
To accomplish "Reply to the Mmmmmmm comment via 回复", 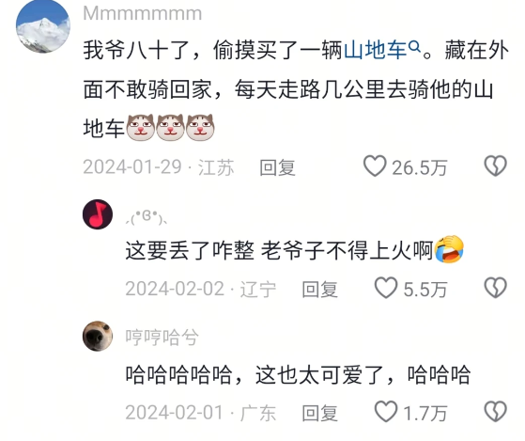I will pos(277,167).
